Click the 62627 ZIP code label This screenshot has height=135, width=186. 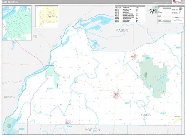coord(149,58)
